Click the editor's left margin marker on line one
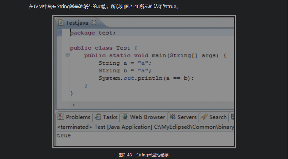 (59, 32)
